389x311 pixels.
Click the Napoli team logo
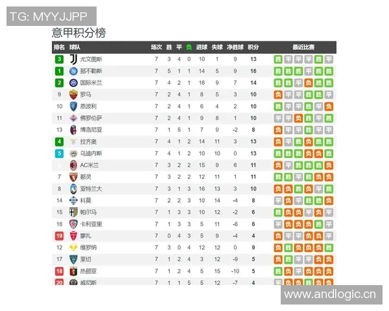pos(73,71)
